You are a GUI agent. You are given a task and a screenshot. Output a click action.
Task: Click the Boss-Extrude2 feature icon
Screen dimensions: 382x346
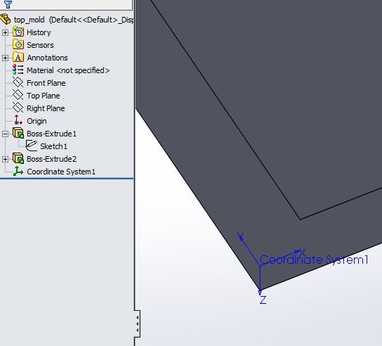[x=18, y=159]
